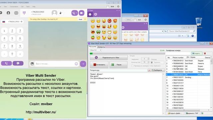The image size is (213, 120).
Task: Click the Explorer search box
Action: (x=182, y=31)
